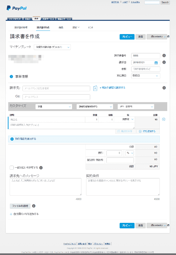Focus 請求先へのメッセージ textarea
The height and width of the screenshot is (255, 176).
pos(45,187)
